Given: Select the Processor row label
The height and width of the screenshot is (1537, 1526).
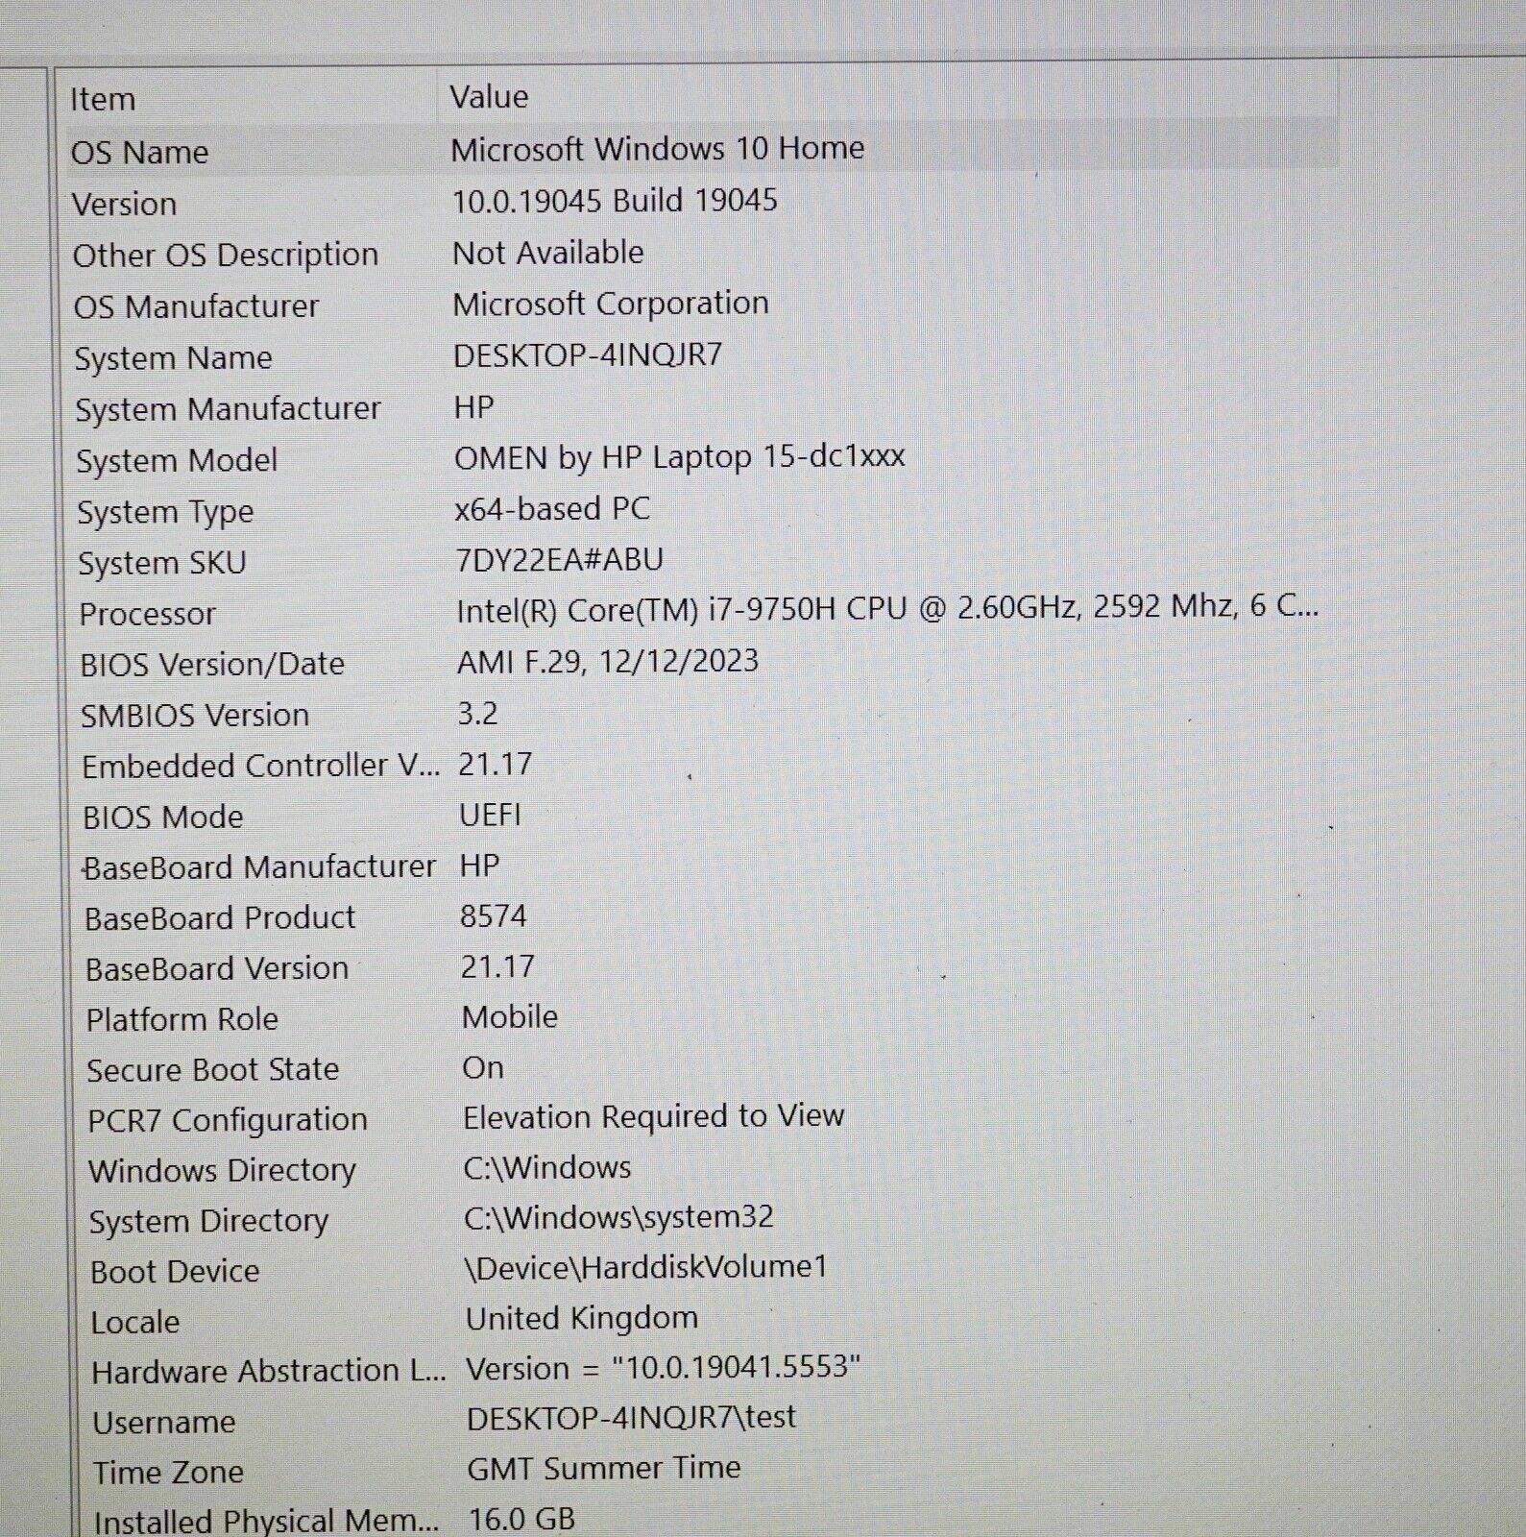Looking at the screenshot, I should pyautogui.click(x=148, y=613).
